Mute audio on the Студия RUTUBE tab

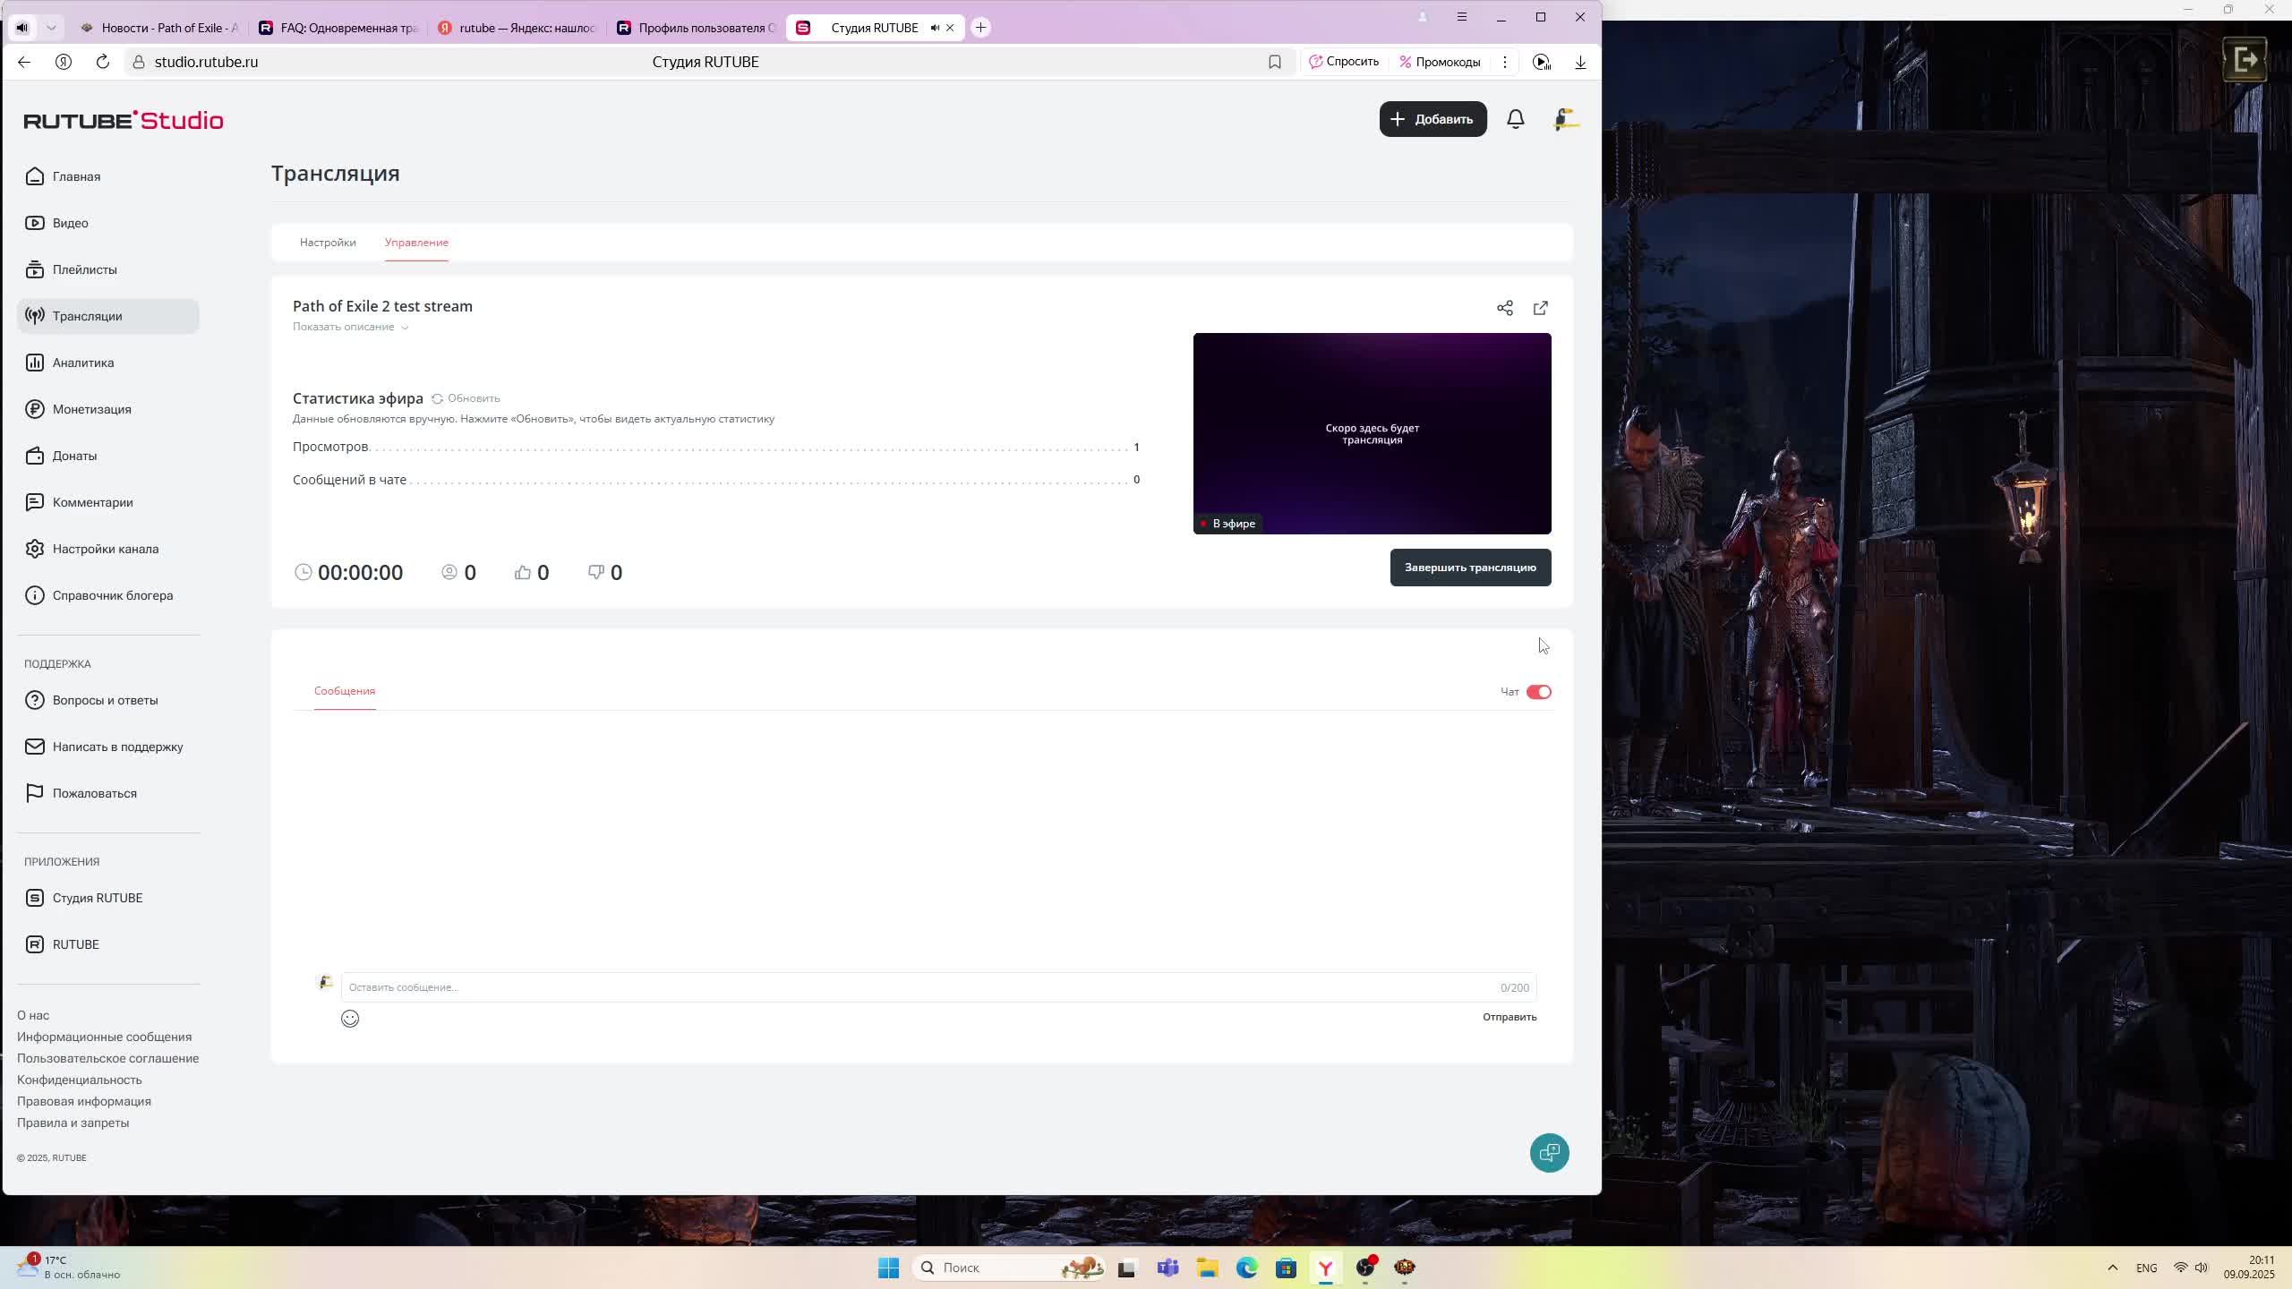pyautogui.click(x=934, y=28)
